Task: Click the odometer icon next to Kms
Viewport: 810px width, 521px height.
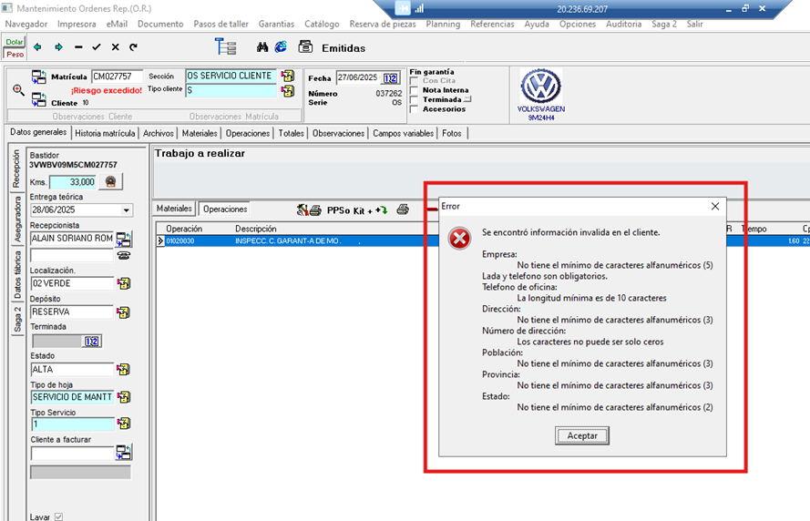Action: [x=111, y=182]
